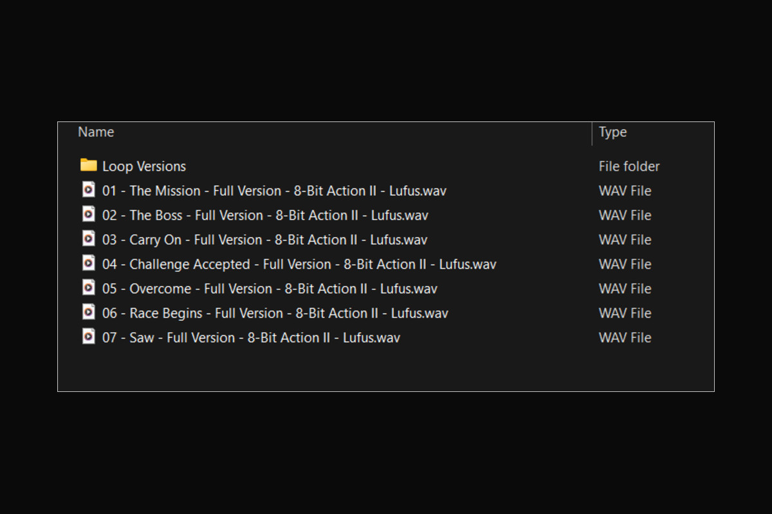Image resolution: width=772 pixels, height=514 pixels.
Task: Select the file icon for 03 Carry On
Action: pyautogui.click(x=88, y=239)
